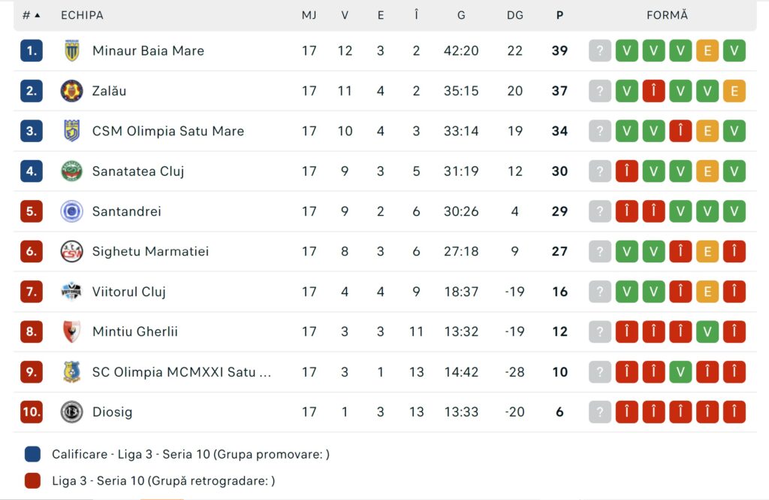Click Diosig's gray upcoming match badge

(600, 412)
